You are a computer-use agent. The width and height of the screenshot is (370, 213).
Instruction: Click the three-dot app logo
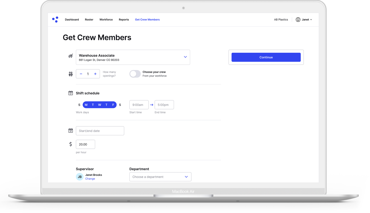[x=55, y=19]
